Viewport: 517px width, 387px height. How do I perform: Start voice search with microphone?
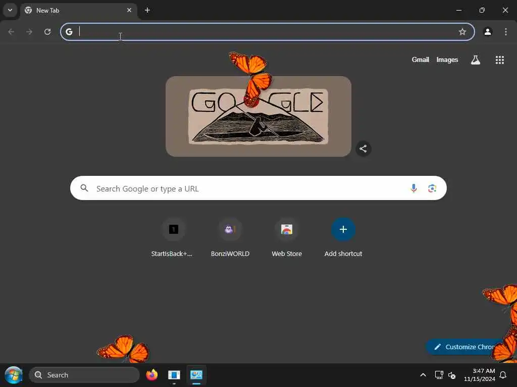(x=413, y=188)
